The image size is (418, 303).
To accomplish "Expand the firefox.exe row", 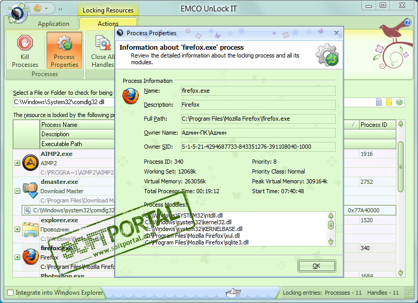I will click(17, 257).
